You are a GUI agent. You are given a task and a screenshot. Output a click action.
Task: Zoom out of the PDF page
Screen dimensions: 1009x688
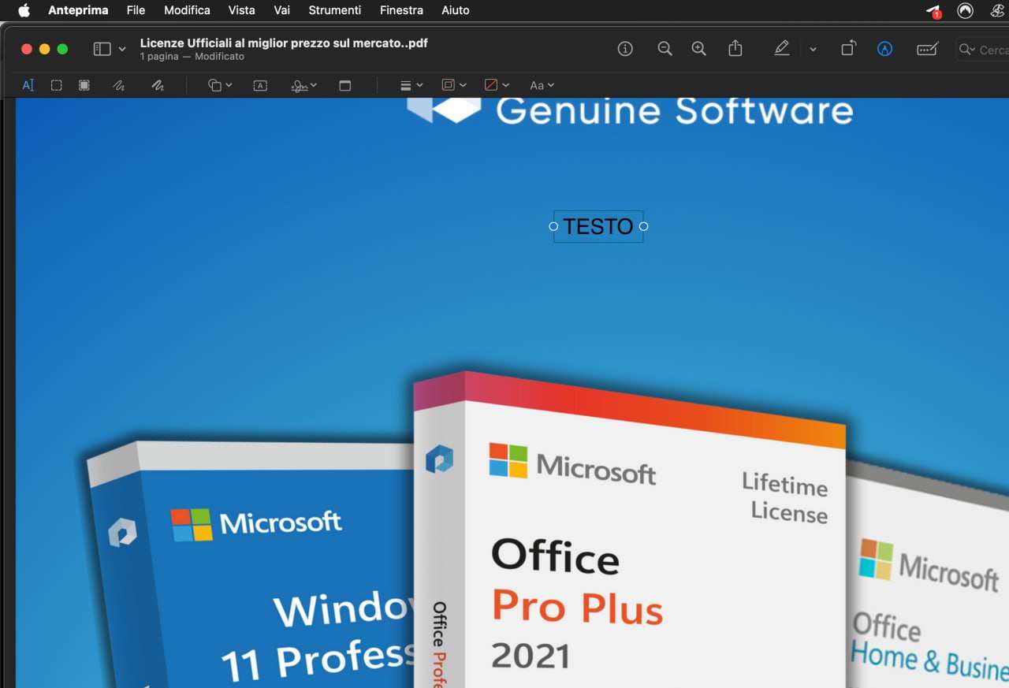coord(665,49)
